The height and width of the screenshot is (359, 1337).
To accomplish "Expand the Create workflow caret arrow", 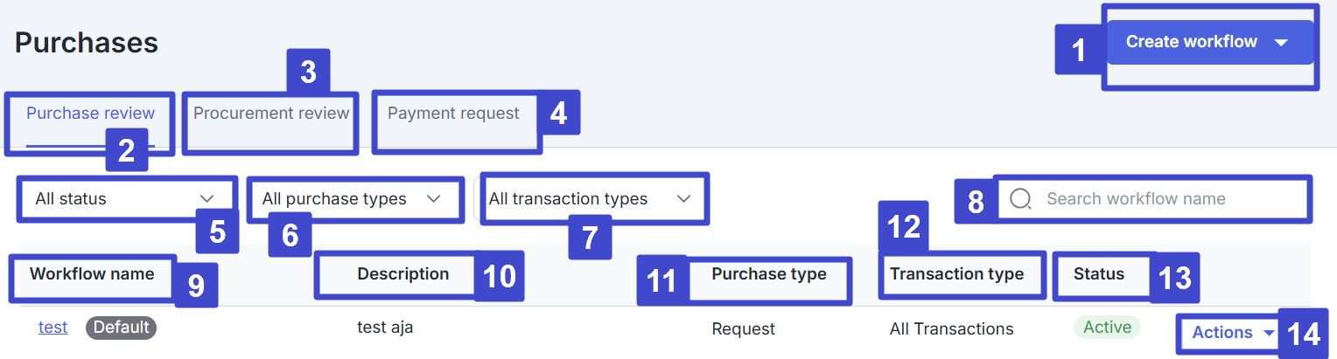I will coord(1281,43).
